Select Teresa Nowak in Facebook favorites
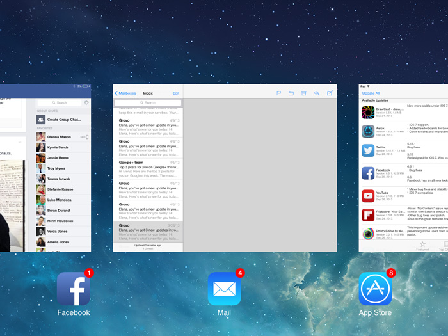This screenshot has height=336, width=448. pos(63,179)
